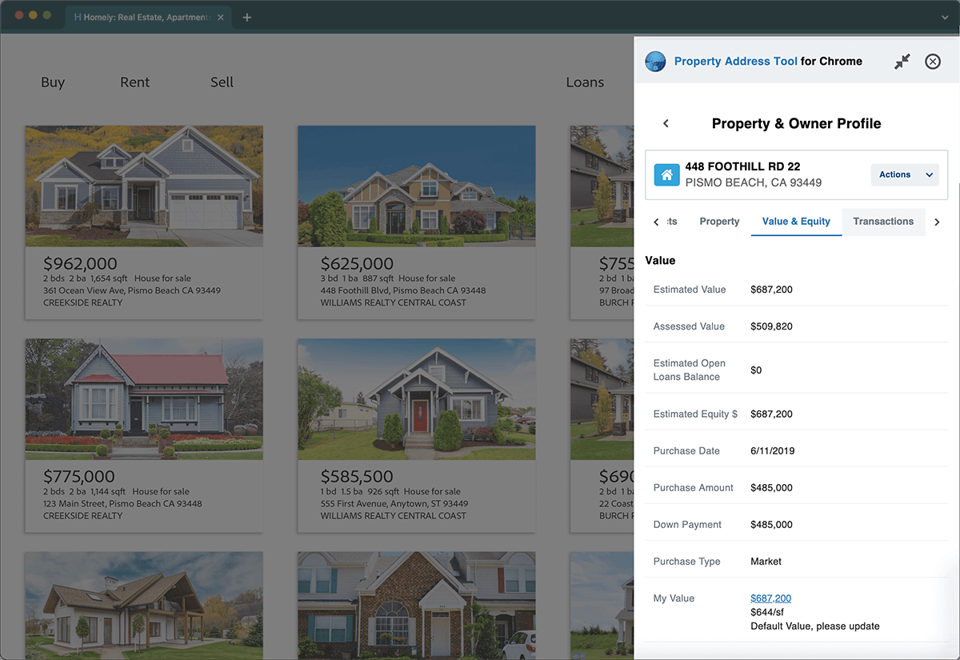Click the $962,000 price

80,263
